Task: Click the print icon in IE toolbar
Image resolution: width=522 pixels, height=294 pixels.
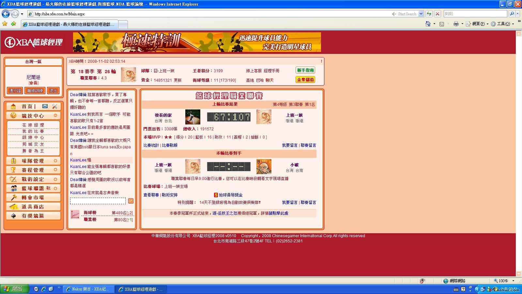Action: 456,24
